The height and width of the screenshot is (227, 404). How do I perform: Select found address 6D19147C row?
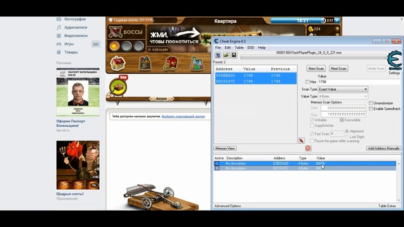(256, 81)
